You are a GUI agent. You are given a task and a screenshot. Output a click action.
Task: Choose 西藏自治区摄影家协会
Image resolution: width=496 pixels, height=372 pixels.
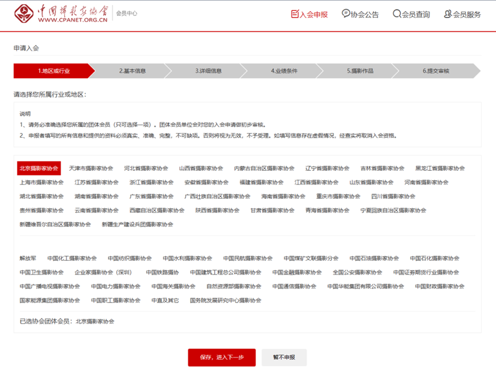click(157, 210)
